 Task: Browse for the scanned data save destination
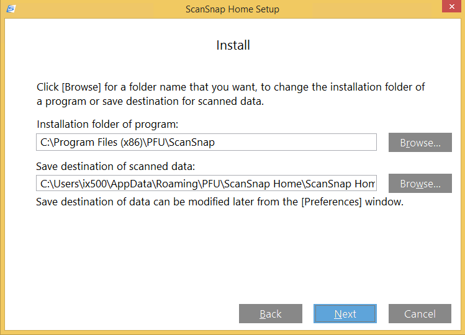(x=420, y=184)
